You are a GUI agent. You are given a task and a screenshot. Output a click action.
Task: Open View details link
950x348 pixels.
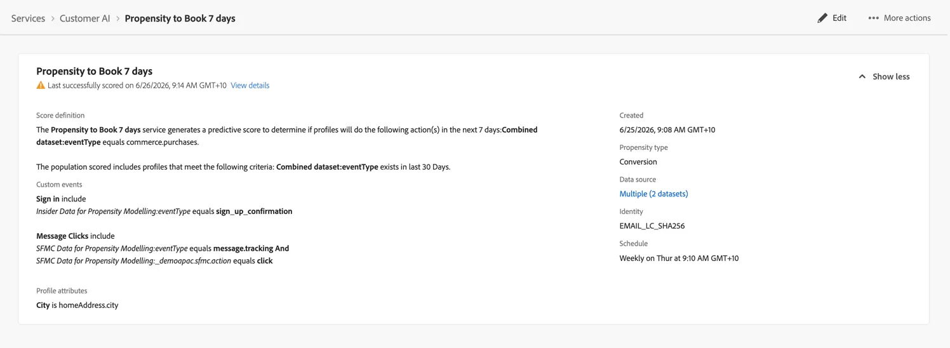click(x=250, y=85)
